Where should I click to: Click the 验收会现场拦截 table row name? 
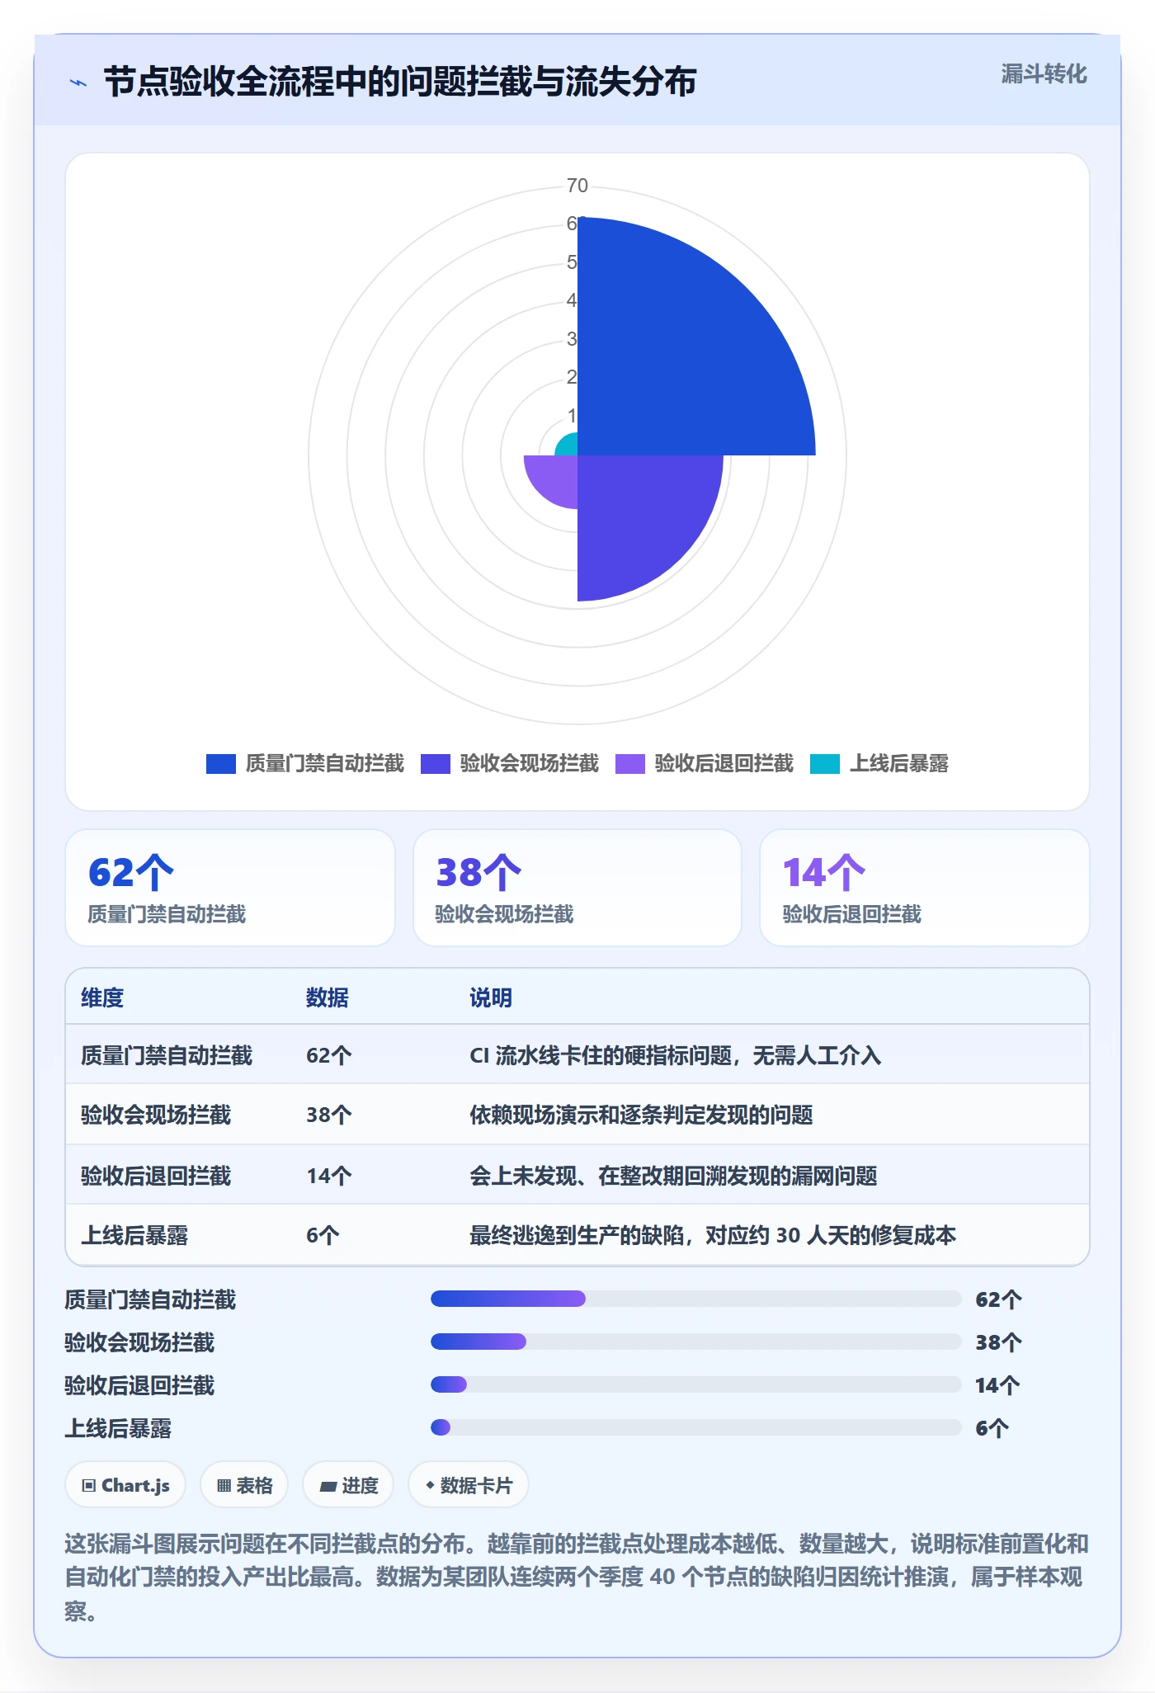pos(156,1115)
